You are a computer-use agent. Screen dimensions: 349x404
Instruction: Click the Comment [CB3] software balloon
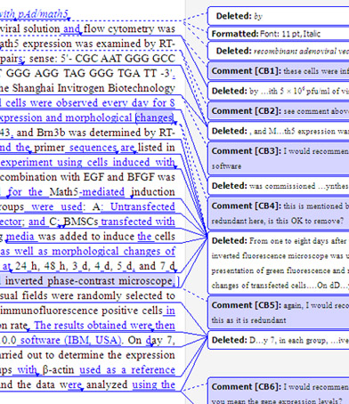coord(279,158)
